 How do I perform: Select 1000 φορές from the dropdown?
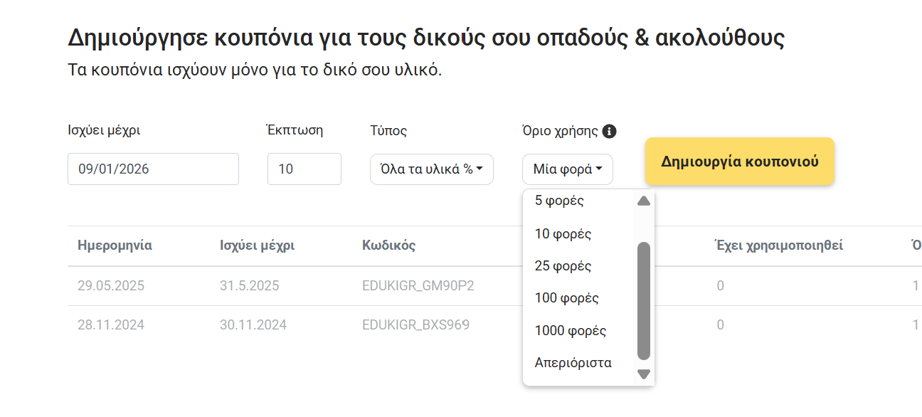tap(570, 331)
